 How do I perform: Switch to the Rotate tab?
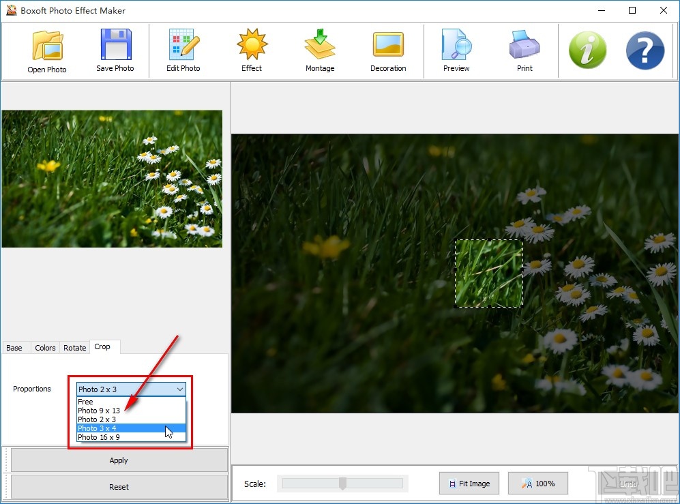(x=74, y=348)
